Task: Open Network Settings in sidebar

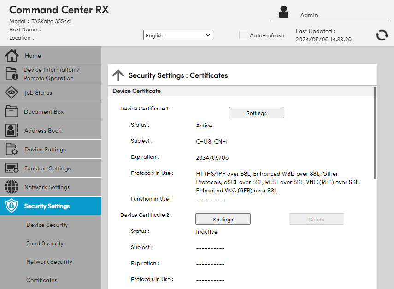Action: click(51, 187)
